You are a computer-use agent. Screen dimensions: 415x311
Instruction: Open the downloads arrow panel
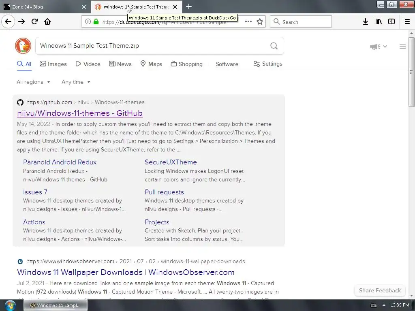click(366, 22)
